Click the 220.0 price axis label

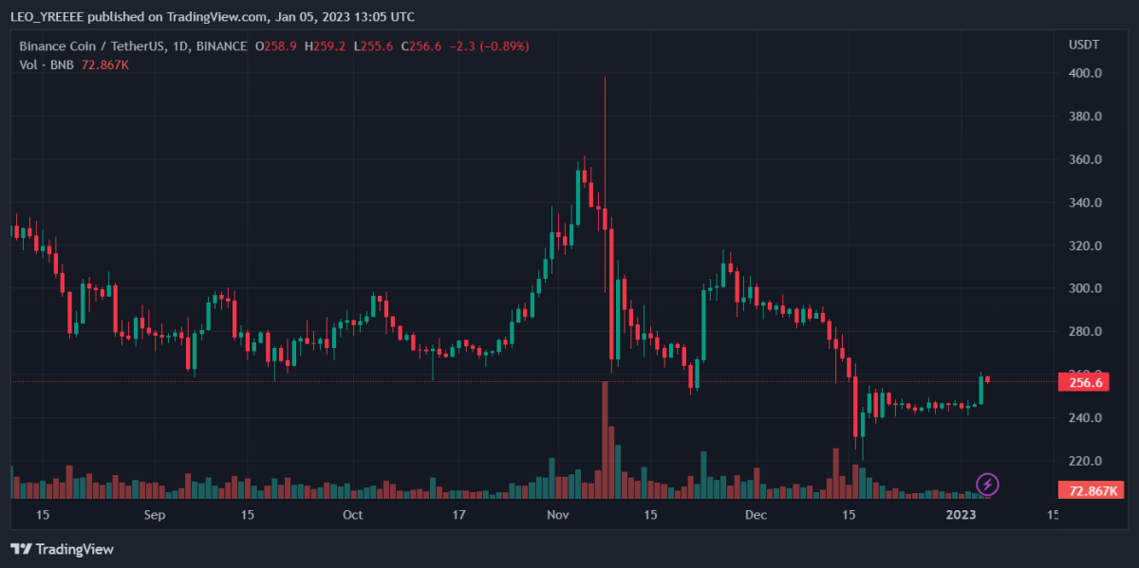click(1085, 461)
